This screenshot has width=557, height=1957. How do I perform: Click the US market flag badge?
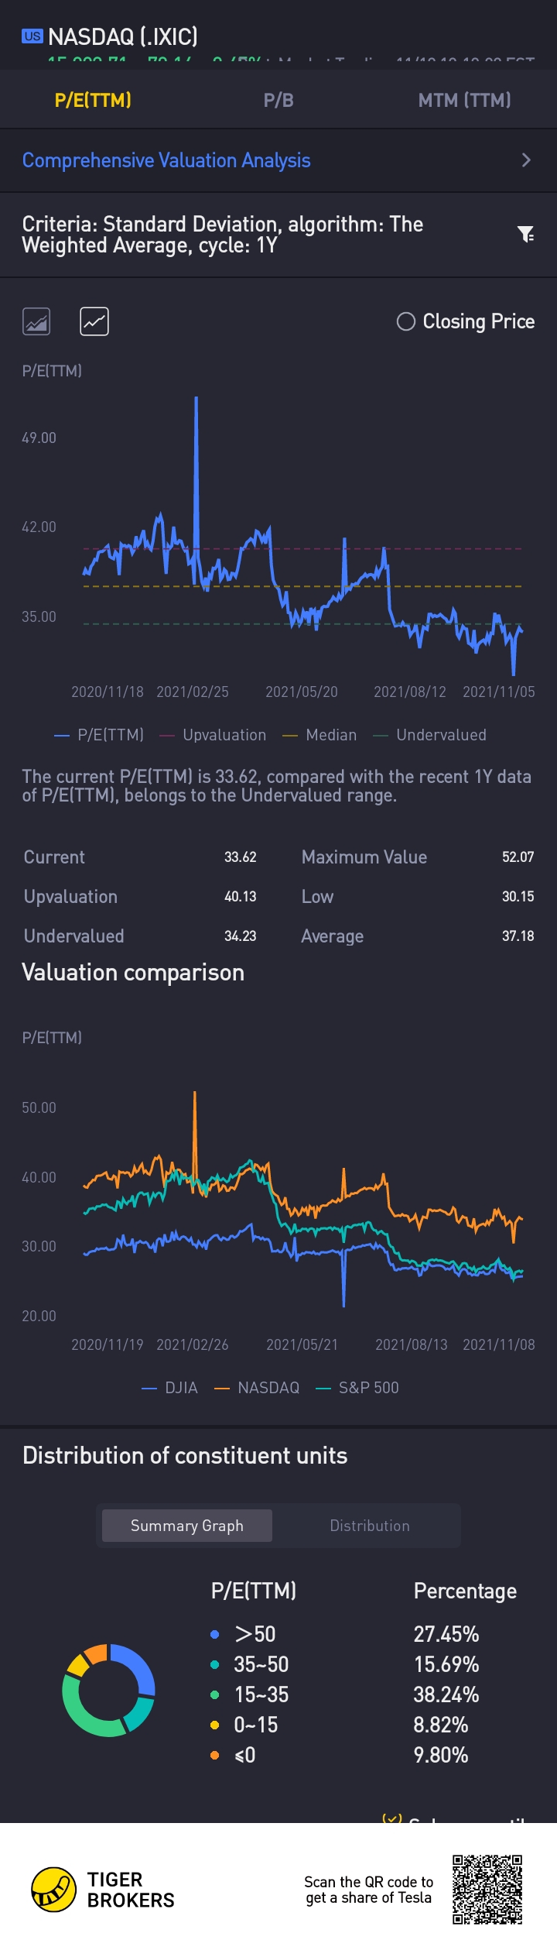32,36
